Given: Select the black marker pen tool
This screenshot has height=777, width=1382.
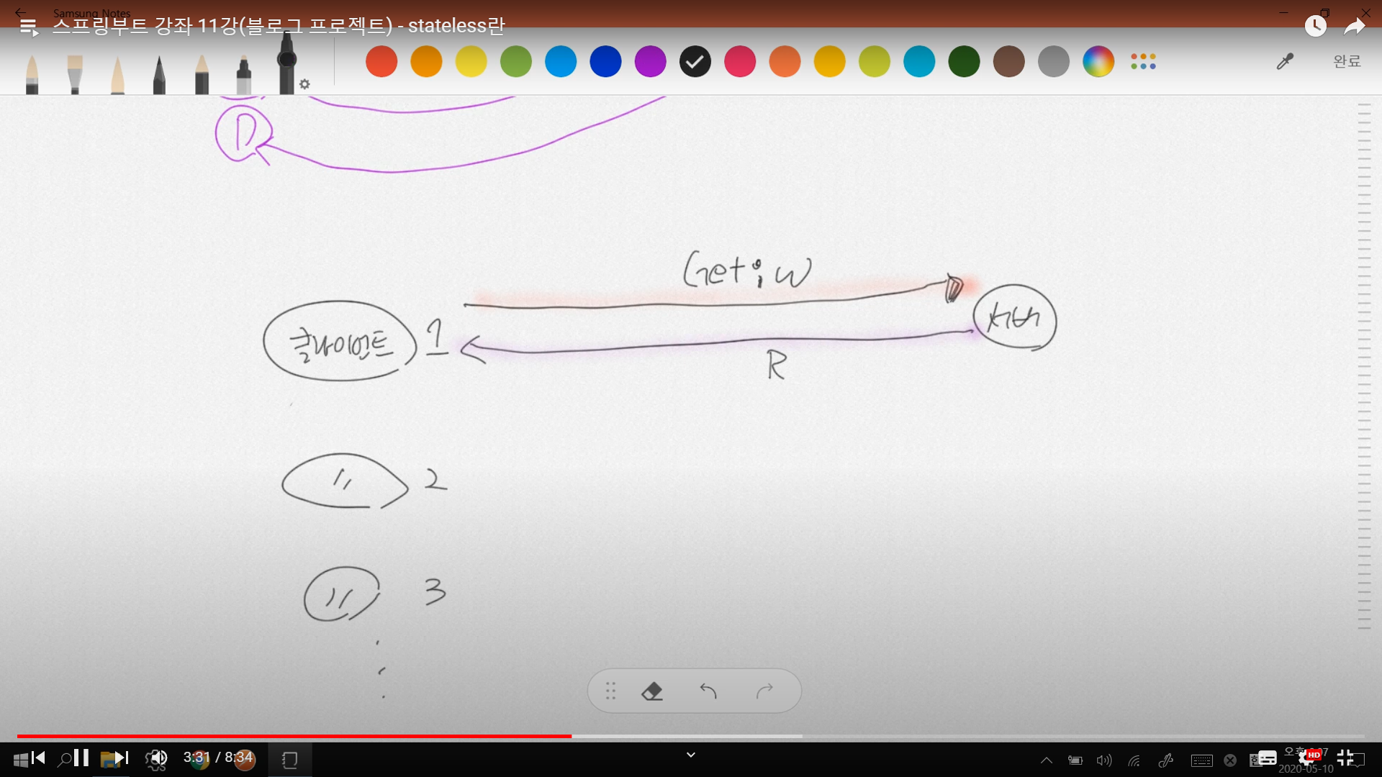Looking at the screenshot, I should tap(286, 65).
